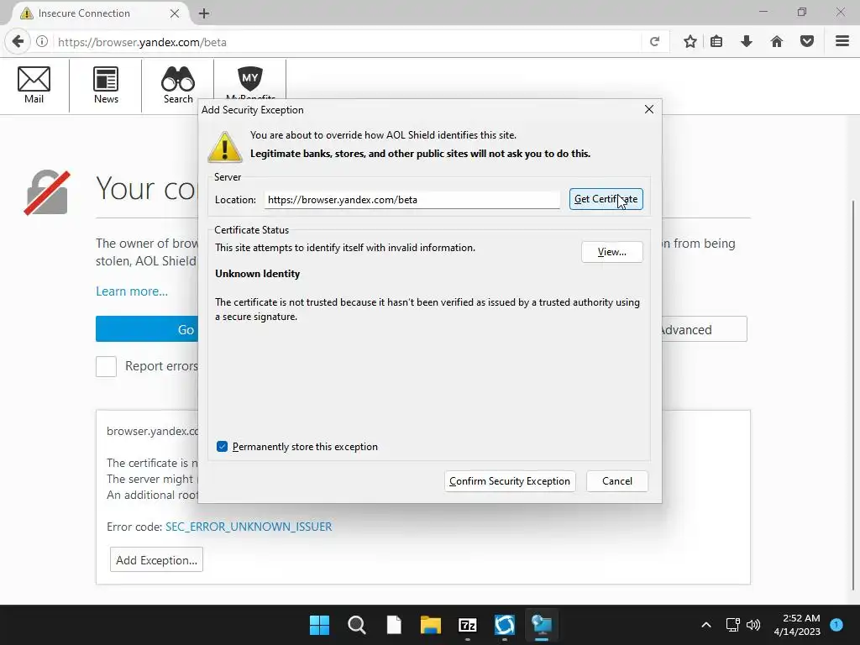
Task: Check the Report errors checkbox
Action: point(107,366)
